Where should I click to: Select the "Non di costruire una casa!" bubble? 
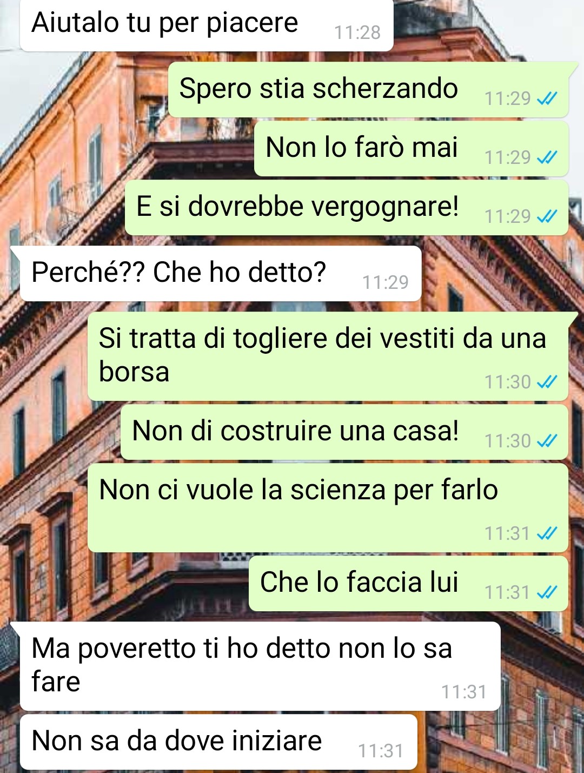tap(344, 432)
